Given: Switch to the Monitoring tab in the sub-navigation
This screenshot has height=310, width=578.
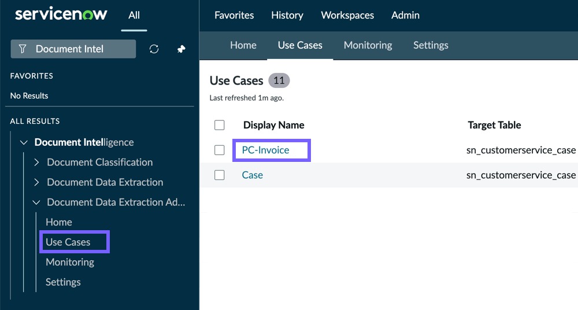Looking at the screenshot, I should pos(368,45).
